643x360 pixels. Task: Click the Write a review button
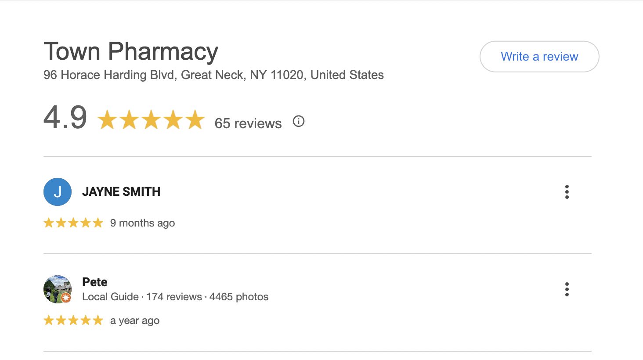(x=539, y=57)
